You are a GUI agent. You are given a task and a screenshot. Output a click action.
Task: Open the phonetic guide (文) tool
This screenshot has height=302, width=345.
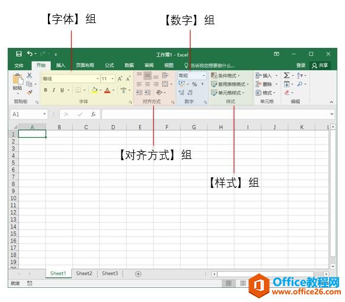tap(124, 90)
